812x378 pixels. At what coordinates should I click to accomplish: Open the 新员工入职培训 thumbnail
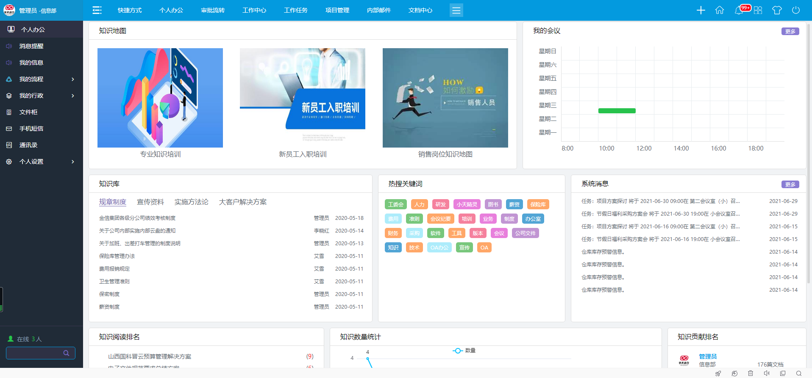click(x=302, y=98)
